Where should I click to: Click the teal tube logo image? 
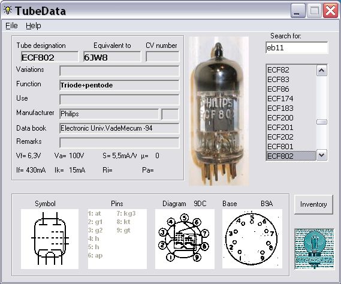pos(314,249)
